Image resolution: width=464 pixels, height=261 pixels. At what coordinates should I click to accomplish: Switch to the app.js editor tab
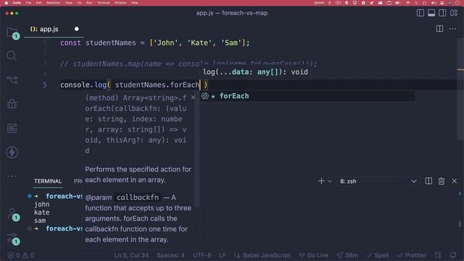tap(54, 29)
